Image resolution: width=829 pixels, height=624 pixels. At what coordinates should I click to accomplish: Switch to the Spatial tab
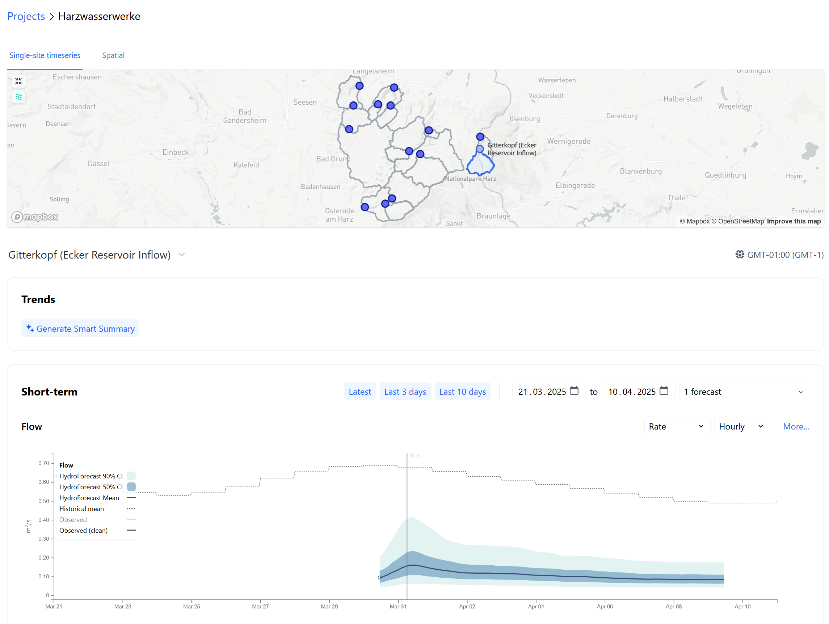(x=113, y=55)
